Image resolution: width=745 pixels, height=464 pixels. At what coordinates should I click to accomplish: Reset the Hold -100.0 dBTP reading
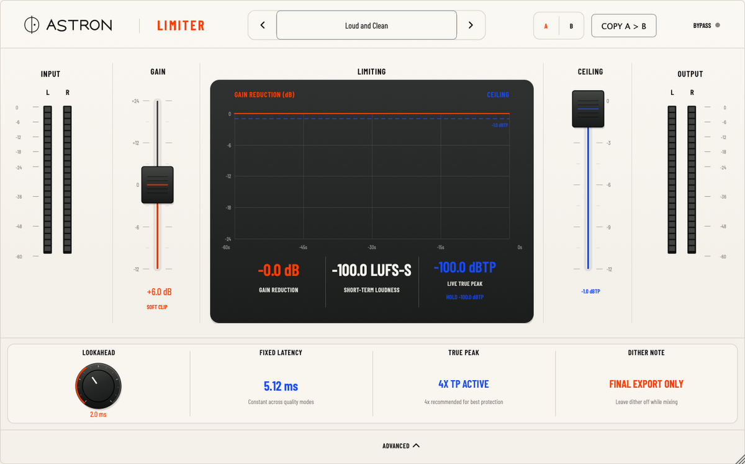click(465, 297)
